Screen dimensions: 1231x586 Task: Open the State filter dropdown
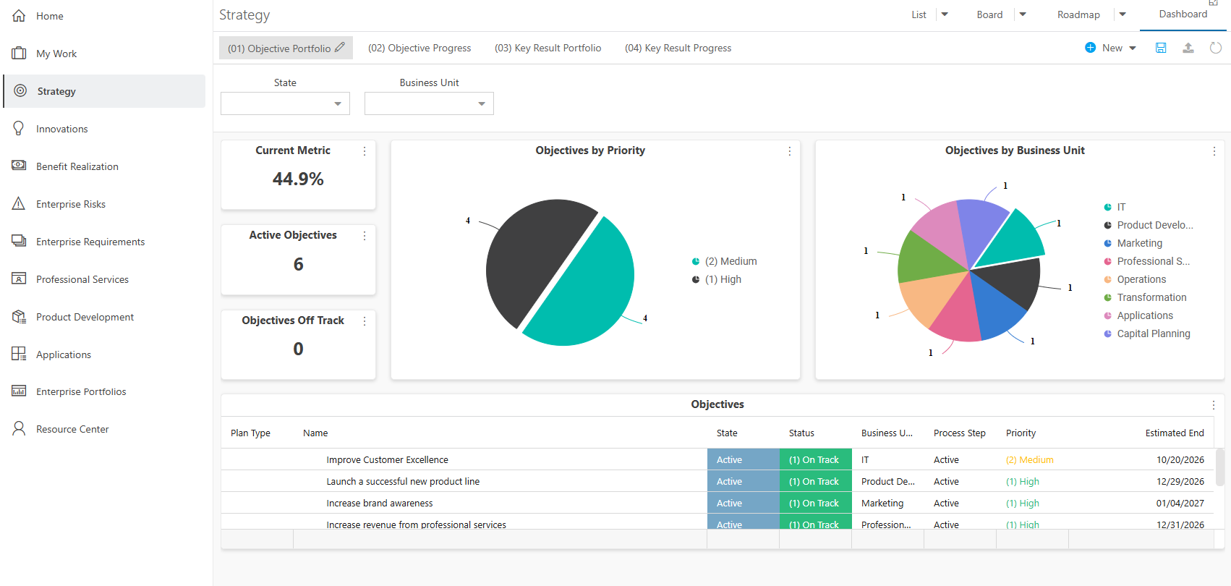[285, 103]
